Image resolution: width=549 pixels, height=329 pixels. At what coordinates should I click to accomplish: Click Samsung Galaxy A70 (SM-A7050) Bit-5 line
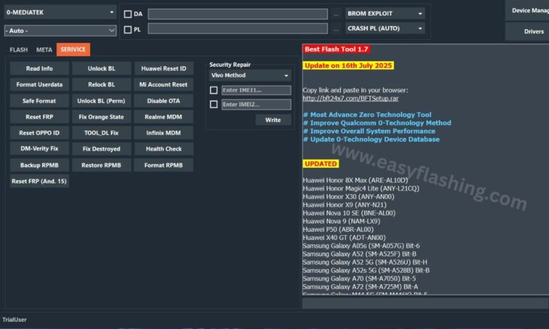(x=360, y=278)
